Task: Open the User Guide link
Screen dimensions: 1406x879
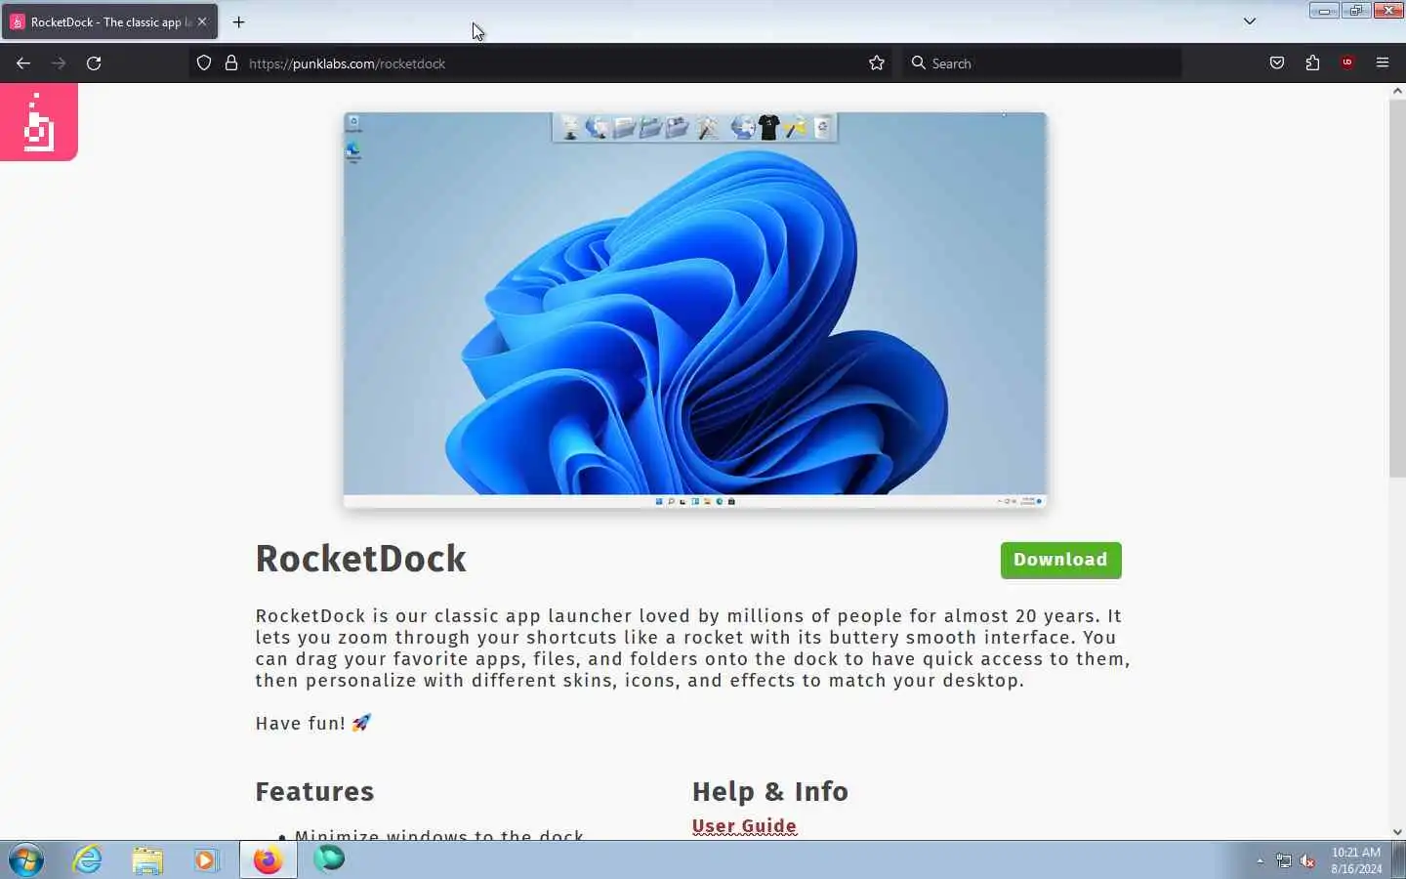Action: pos(744,826)
